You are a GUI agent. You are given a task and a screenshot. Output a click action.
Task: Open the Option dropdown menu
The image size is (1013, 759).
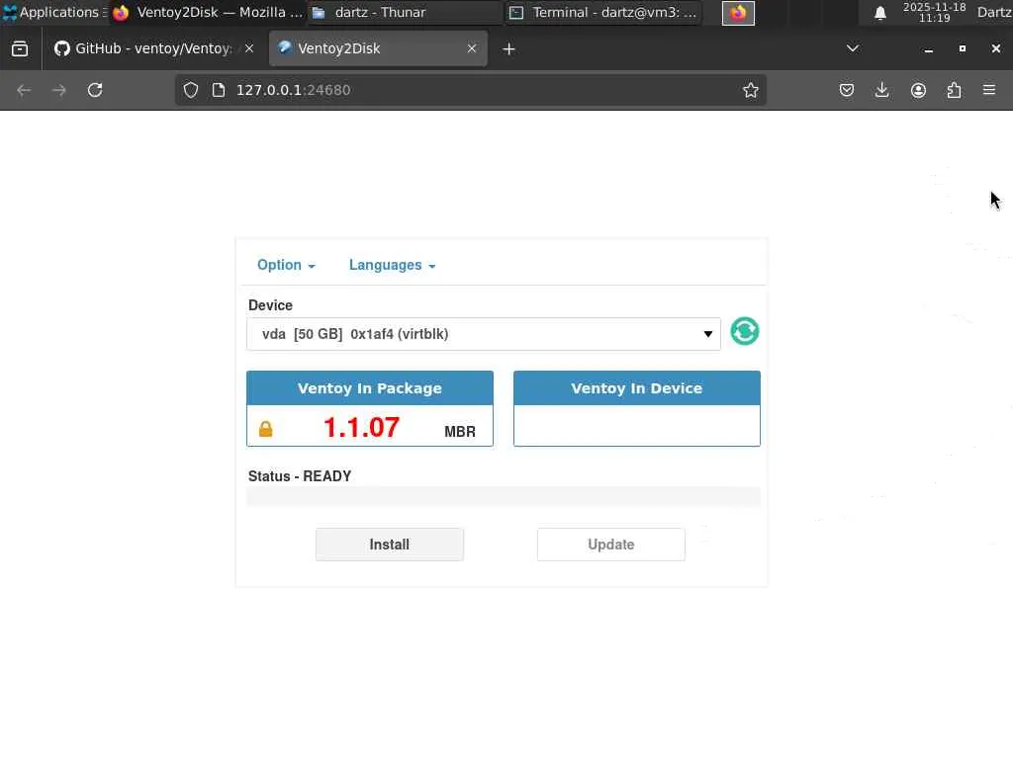(286, 265)
